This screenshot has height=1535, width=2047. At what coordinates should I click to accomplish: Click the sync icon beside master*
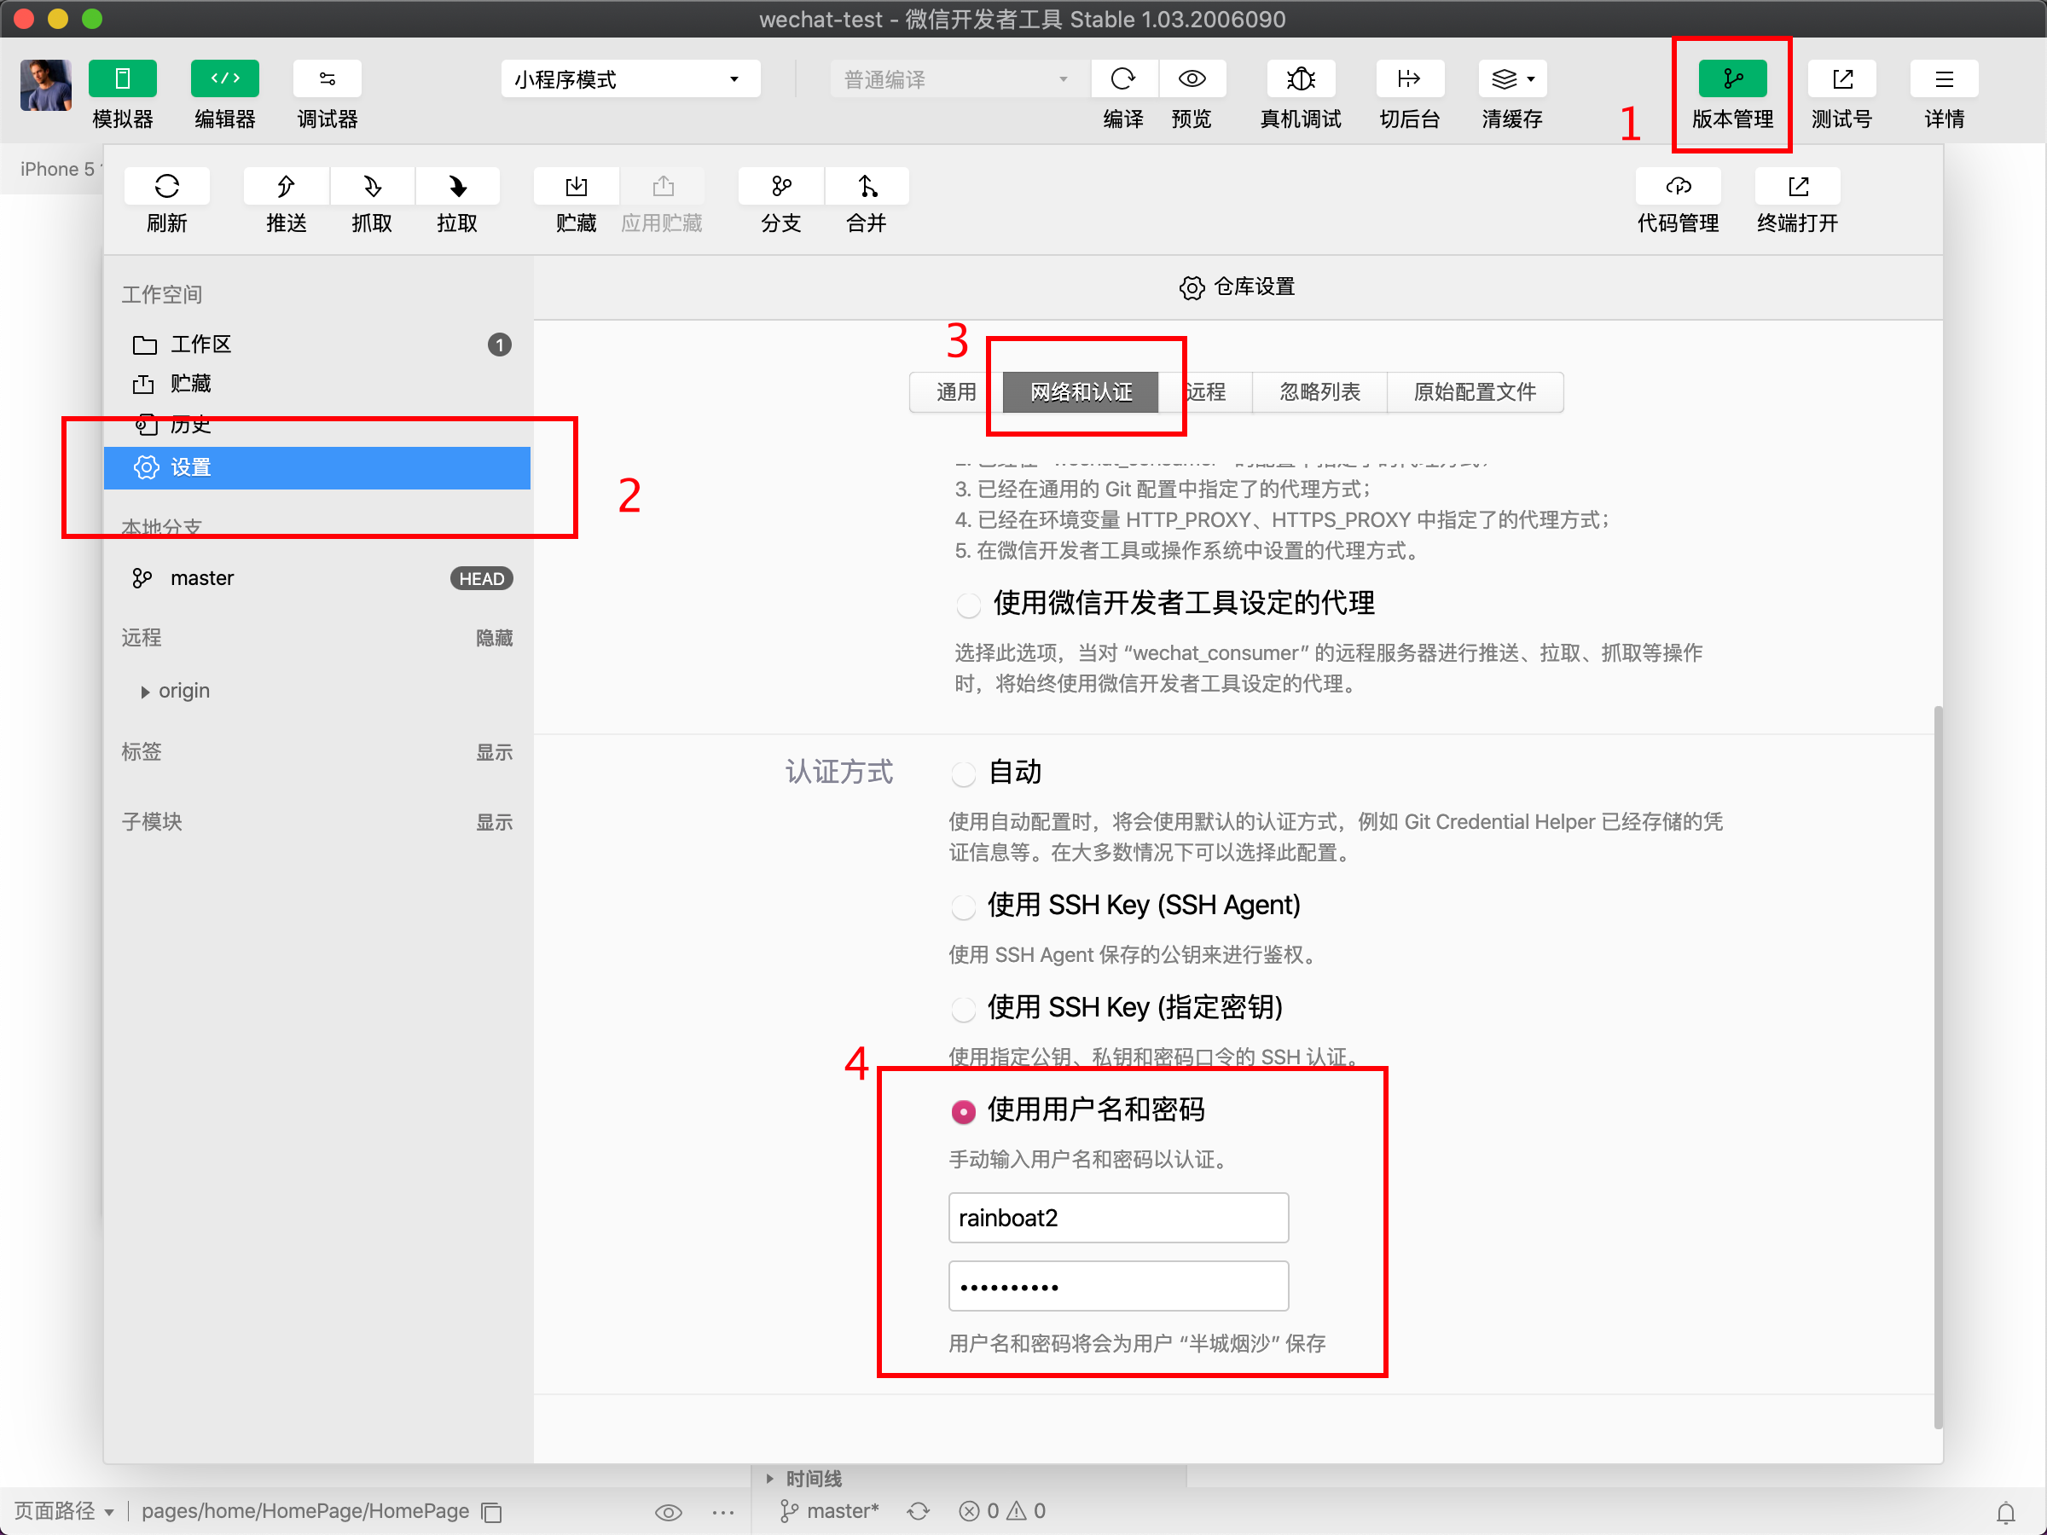pyautogui.click(x=918, y=1511)
